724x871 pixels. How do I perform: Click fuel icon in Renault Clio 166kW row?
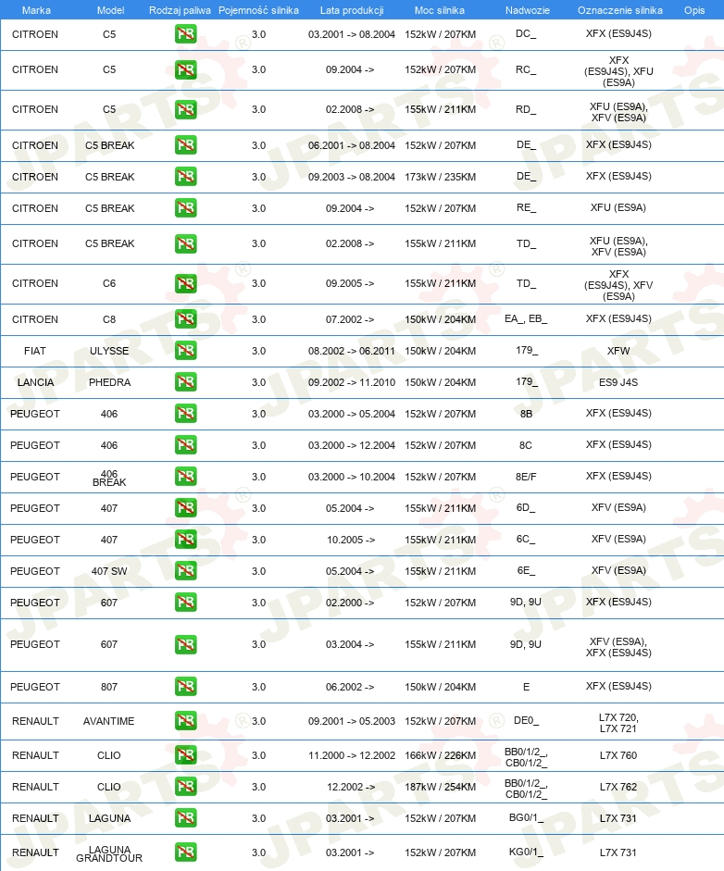[x=185, y=755]
